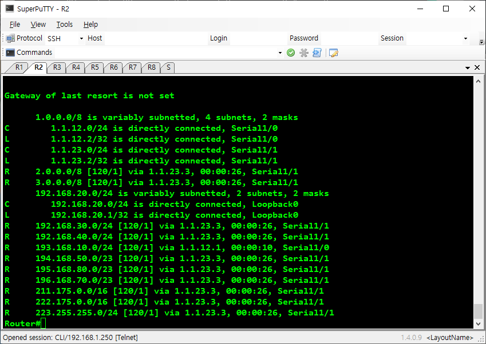This screenshot has height=344, width=486.
Task: Click the blue script document icon
Action: 317,53
